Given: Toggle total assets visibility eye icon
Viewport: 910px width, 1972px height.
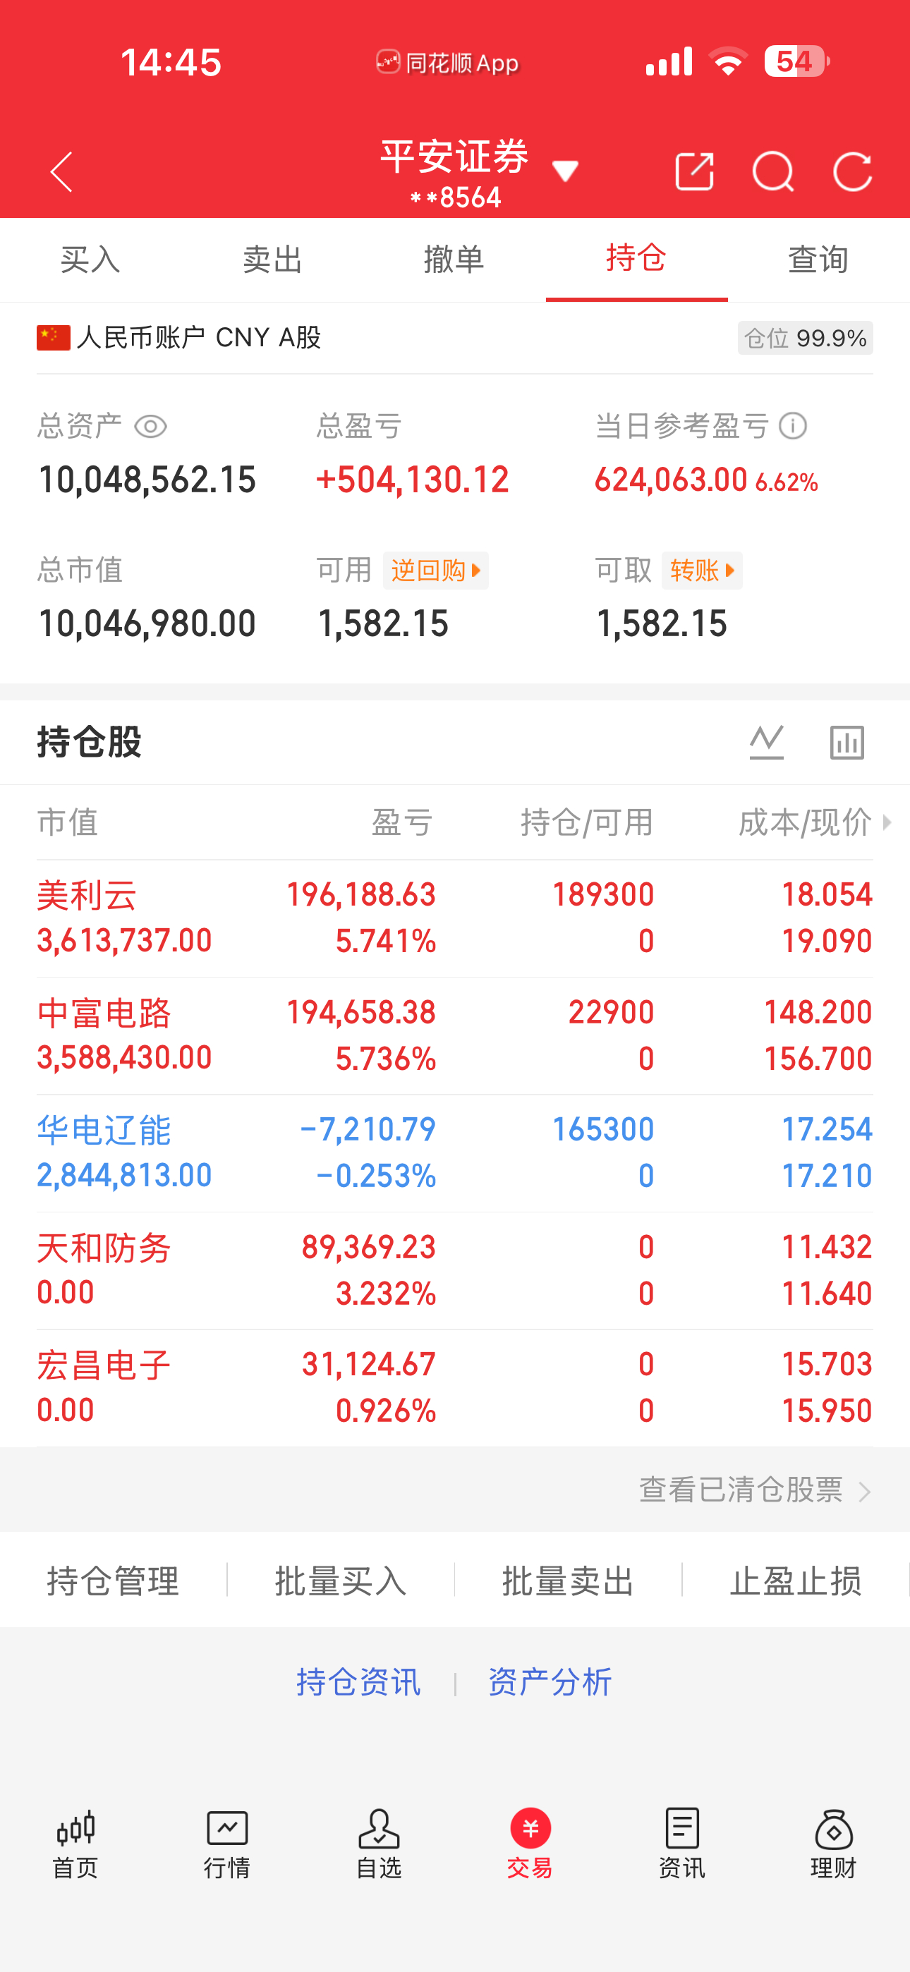Looking at the screenshot, I should (150, 427).
